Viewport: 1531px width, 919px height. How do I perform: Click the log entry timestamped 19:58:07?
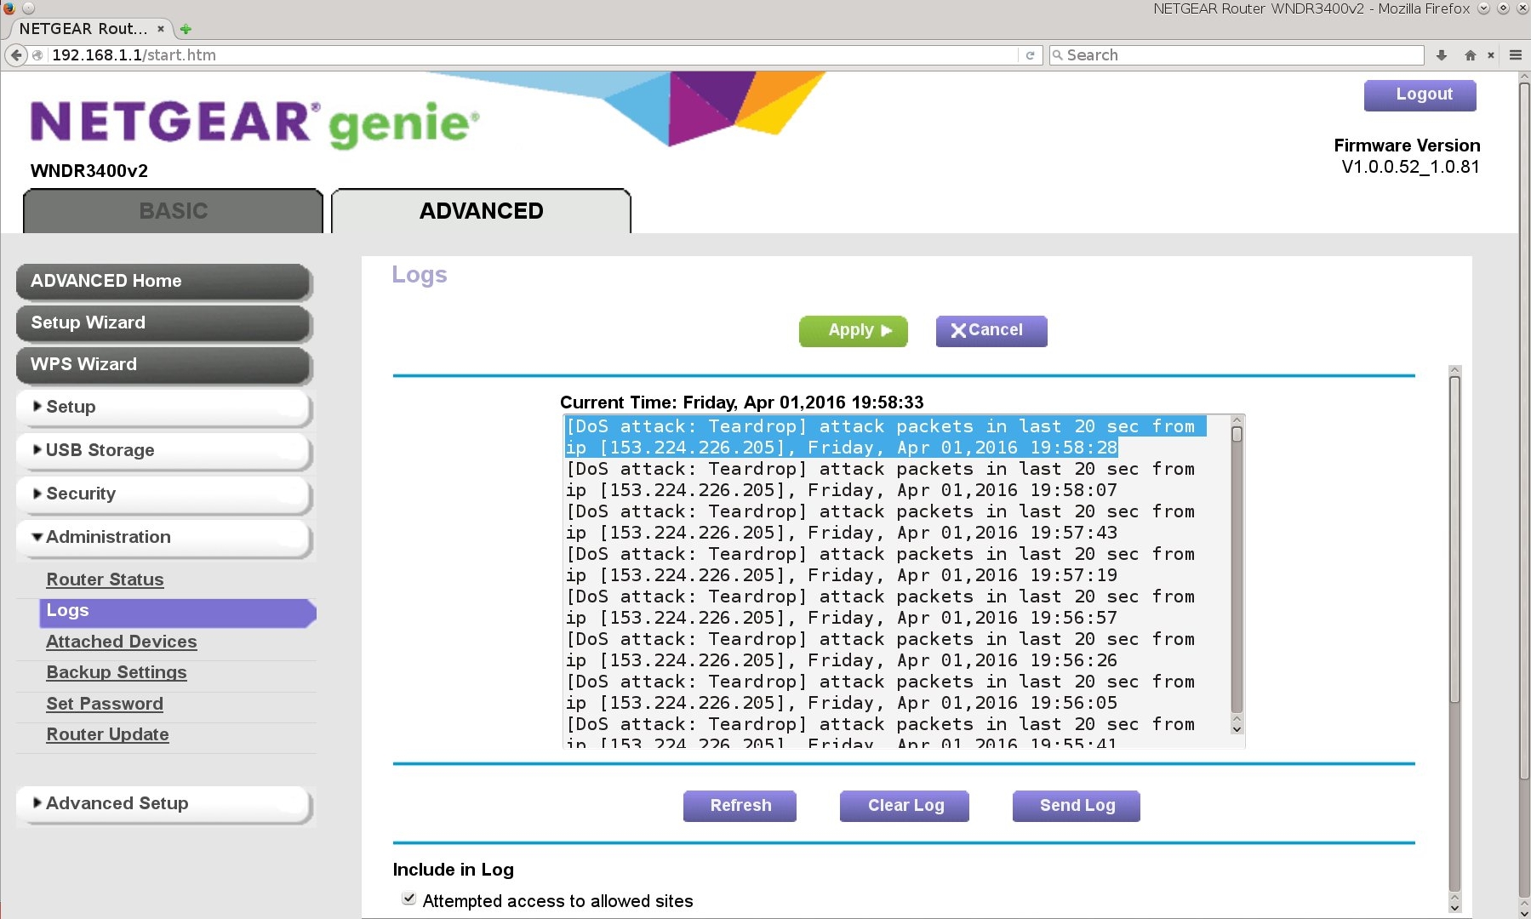(880, 480)
